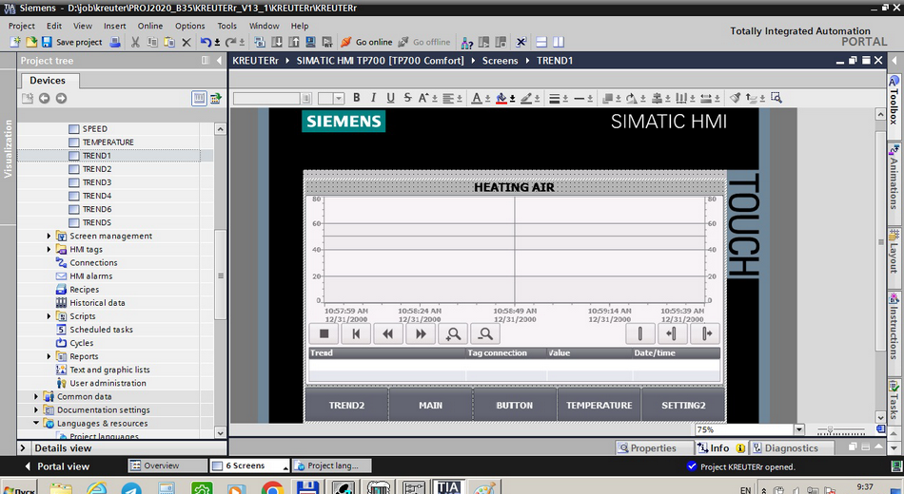Click the trend scroll forward button
The height and width of the screenshot is (494, 904).
(420, 333)
